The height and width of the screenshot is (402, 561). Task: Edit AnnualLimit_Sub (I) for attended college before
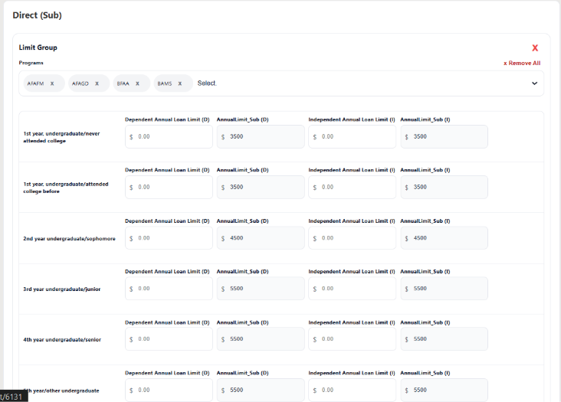[x=444, y=187]
